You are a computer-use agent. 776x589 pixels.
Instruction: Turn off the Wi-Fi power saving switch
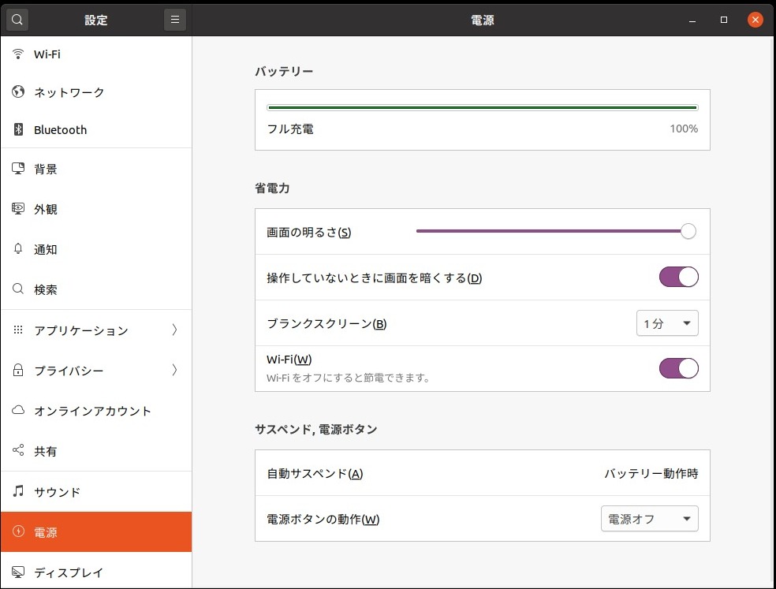pos(678,368)
